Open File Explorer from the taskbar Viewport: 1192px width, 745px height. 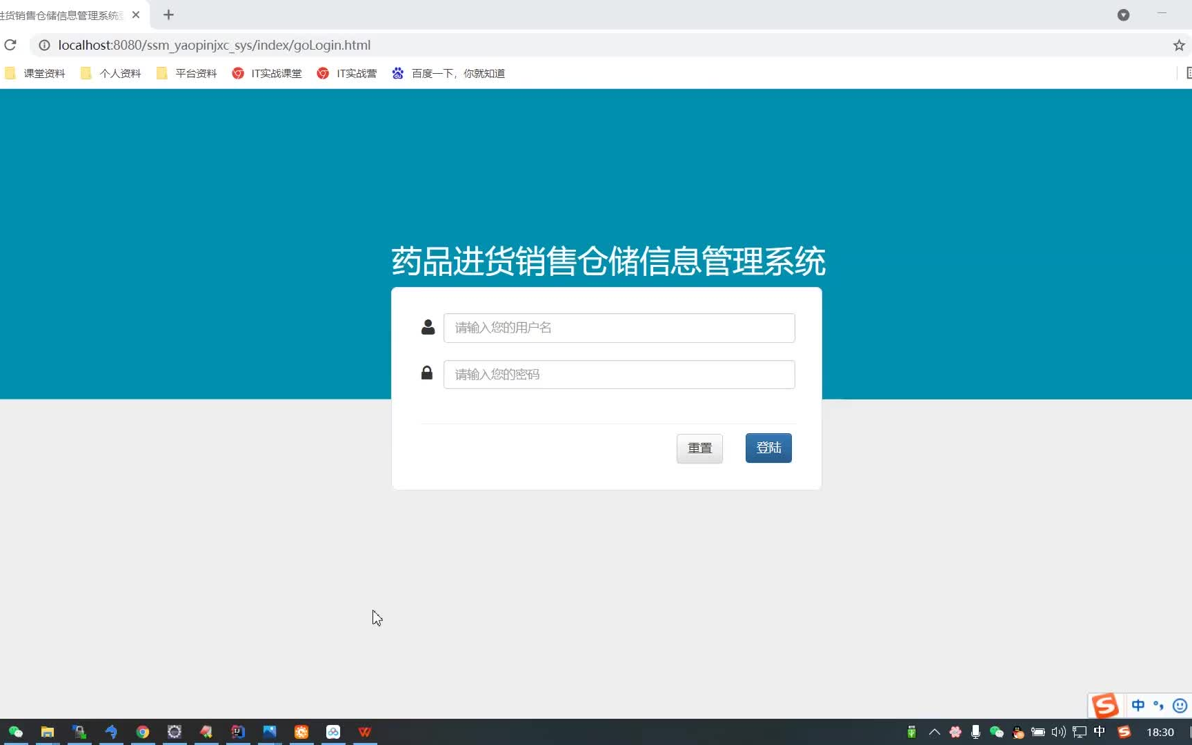[47, 732]
